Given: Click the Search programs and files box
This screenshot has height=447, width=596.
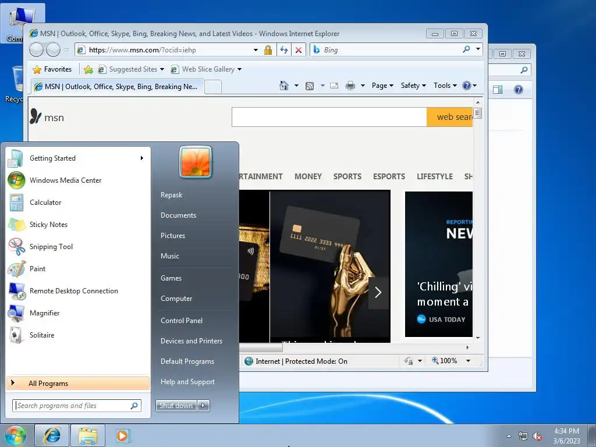Looking at the screenshot, I should [x=76, y=406].
